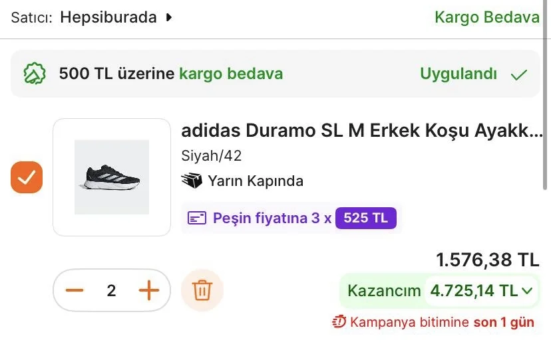Expand the Kazancım 4.725,14 TL dropdown
Image resolution: width=551 pixels, height=344 pixels.
(527, 290)
